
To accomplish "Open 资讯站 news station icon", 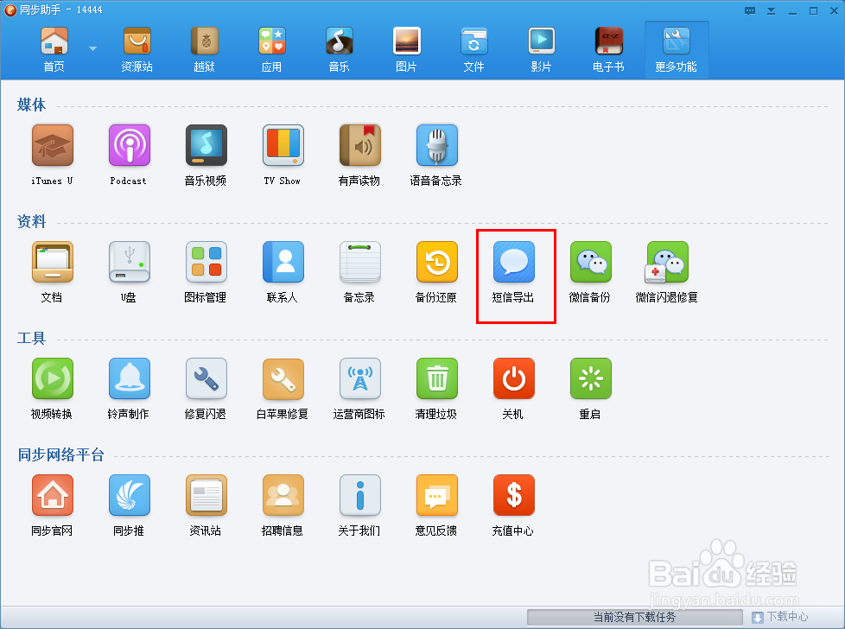I will pyautogui.click(x=206, y=495).
